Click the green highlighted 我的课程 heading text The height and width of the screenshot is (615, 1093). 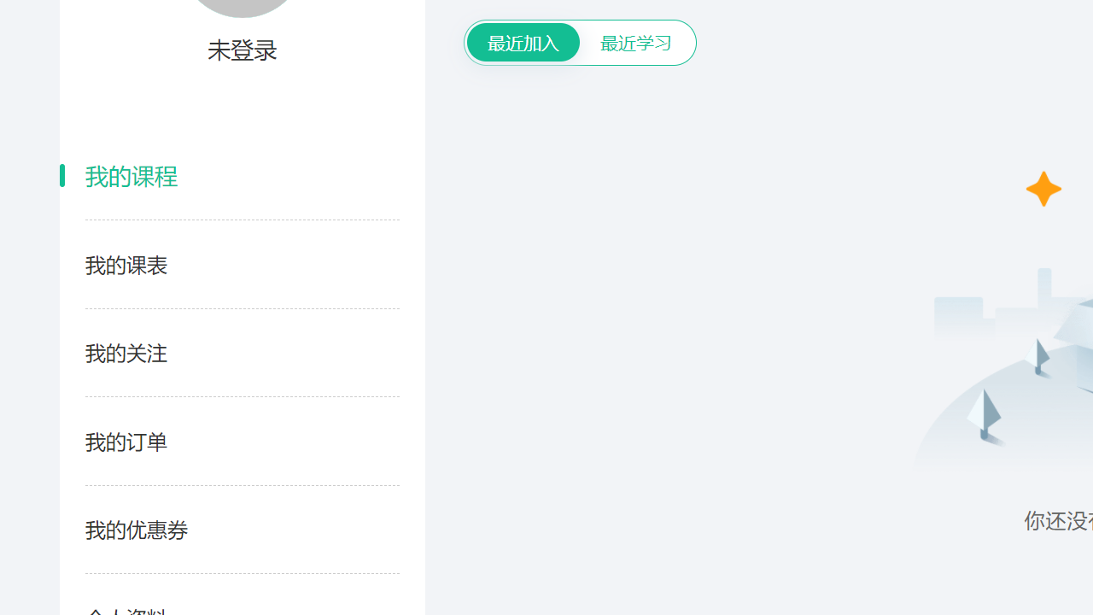coord(131,176)
